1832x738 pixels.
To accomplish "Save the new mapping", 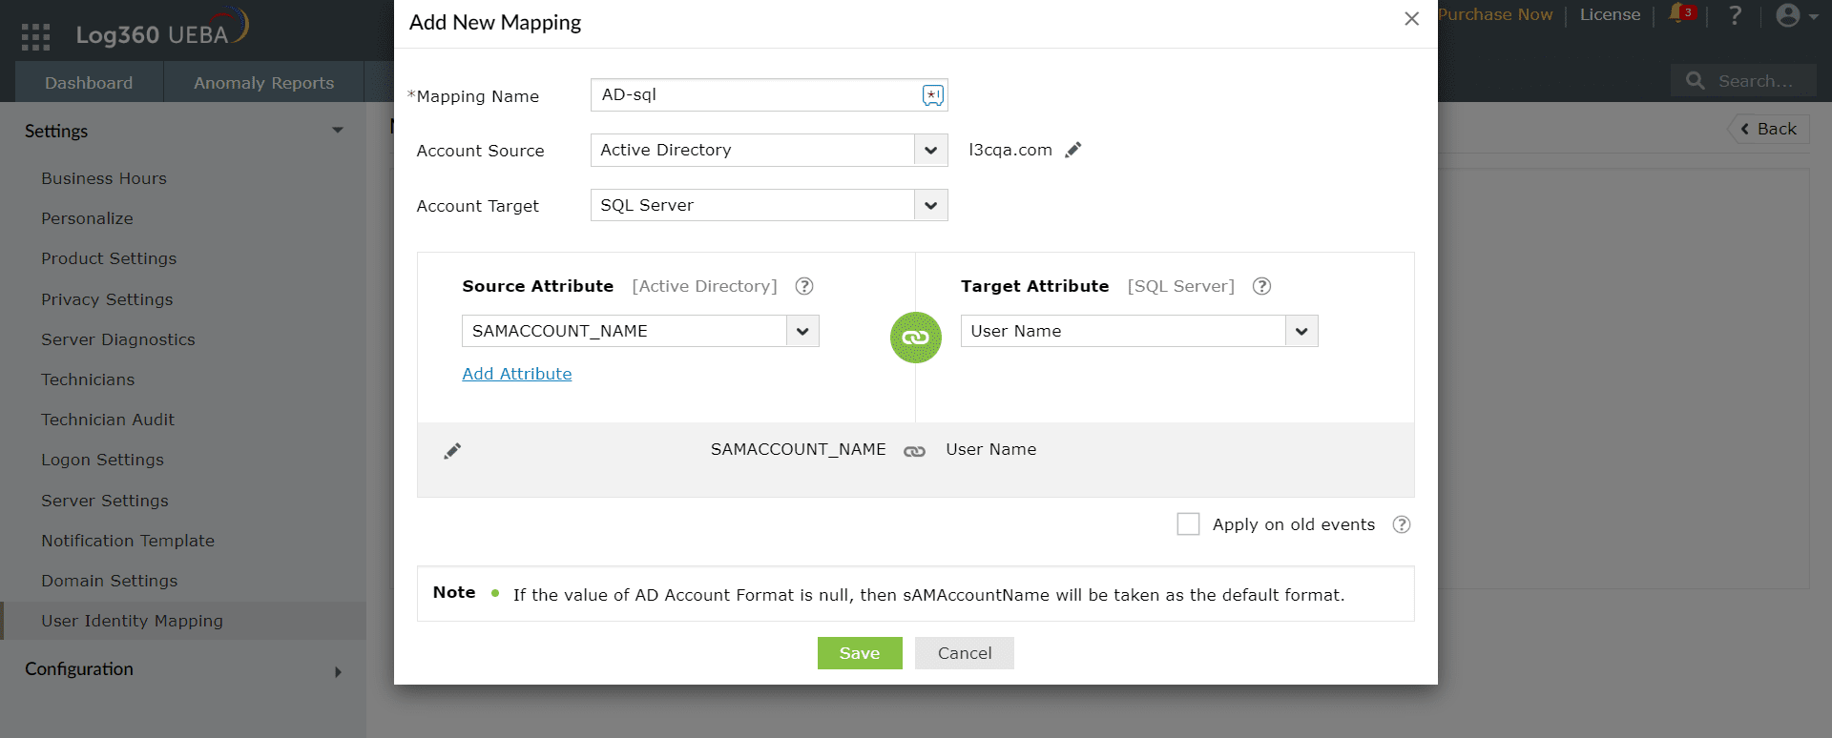I will pos(859,653).
